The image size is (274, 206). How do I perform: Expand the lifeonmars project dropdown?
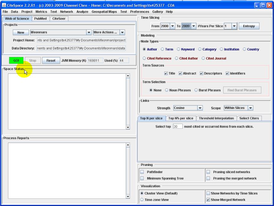point(89,32)
